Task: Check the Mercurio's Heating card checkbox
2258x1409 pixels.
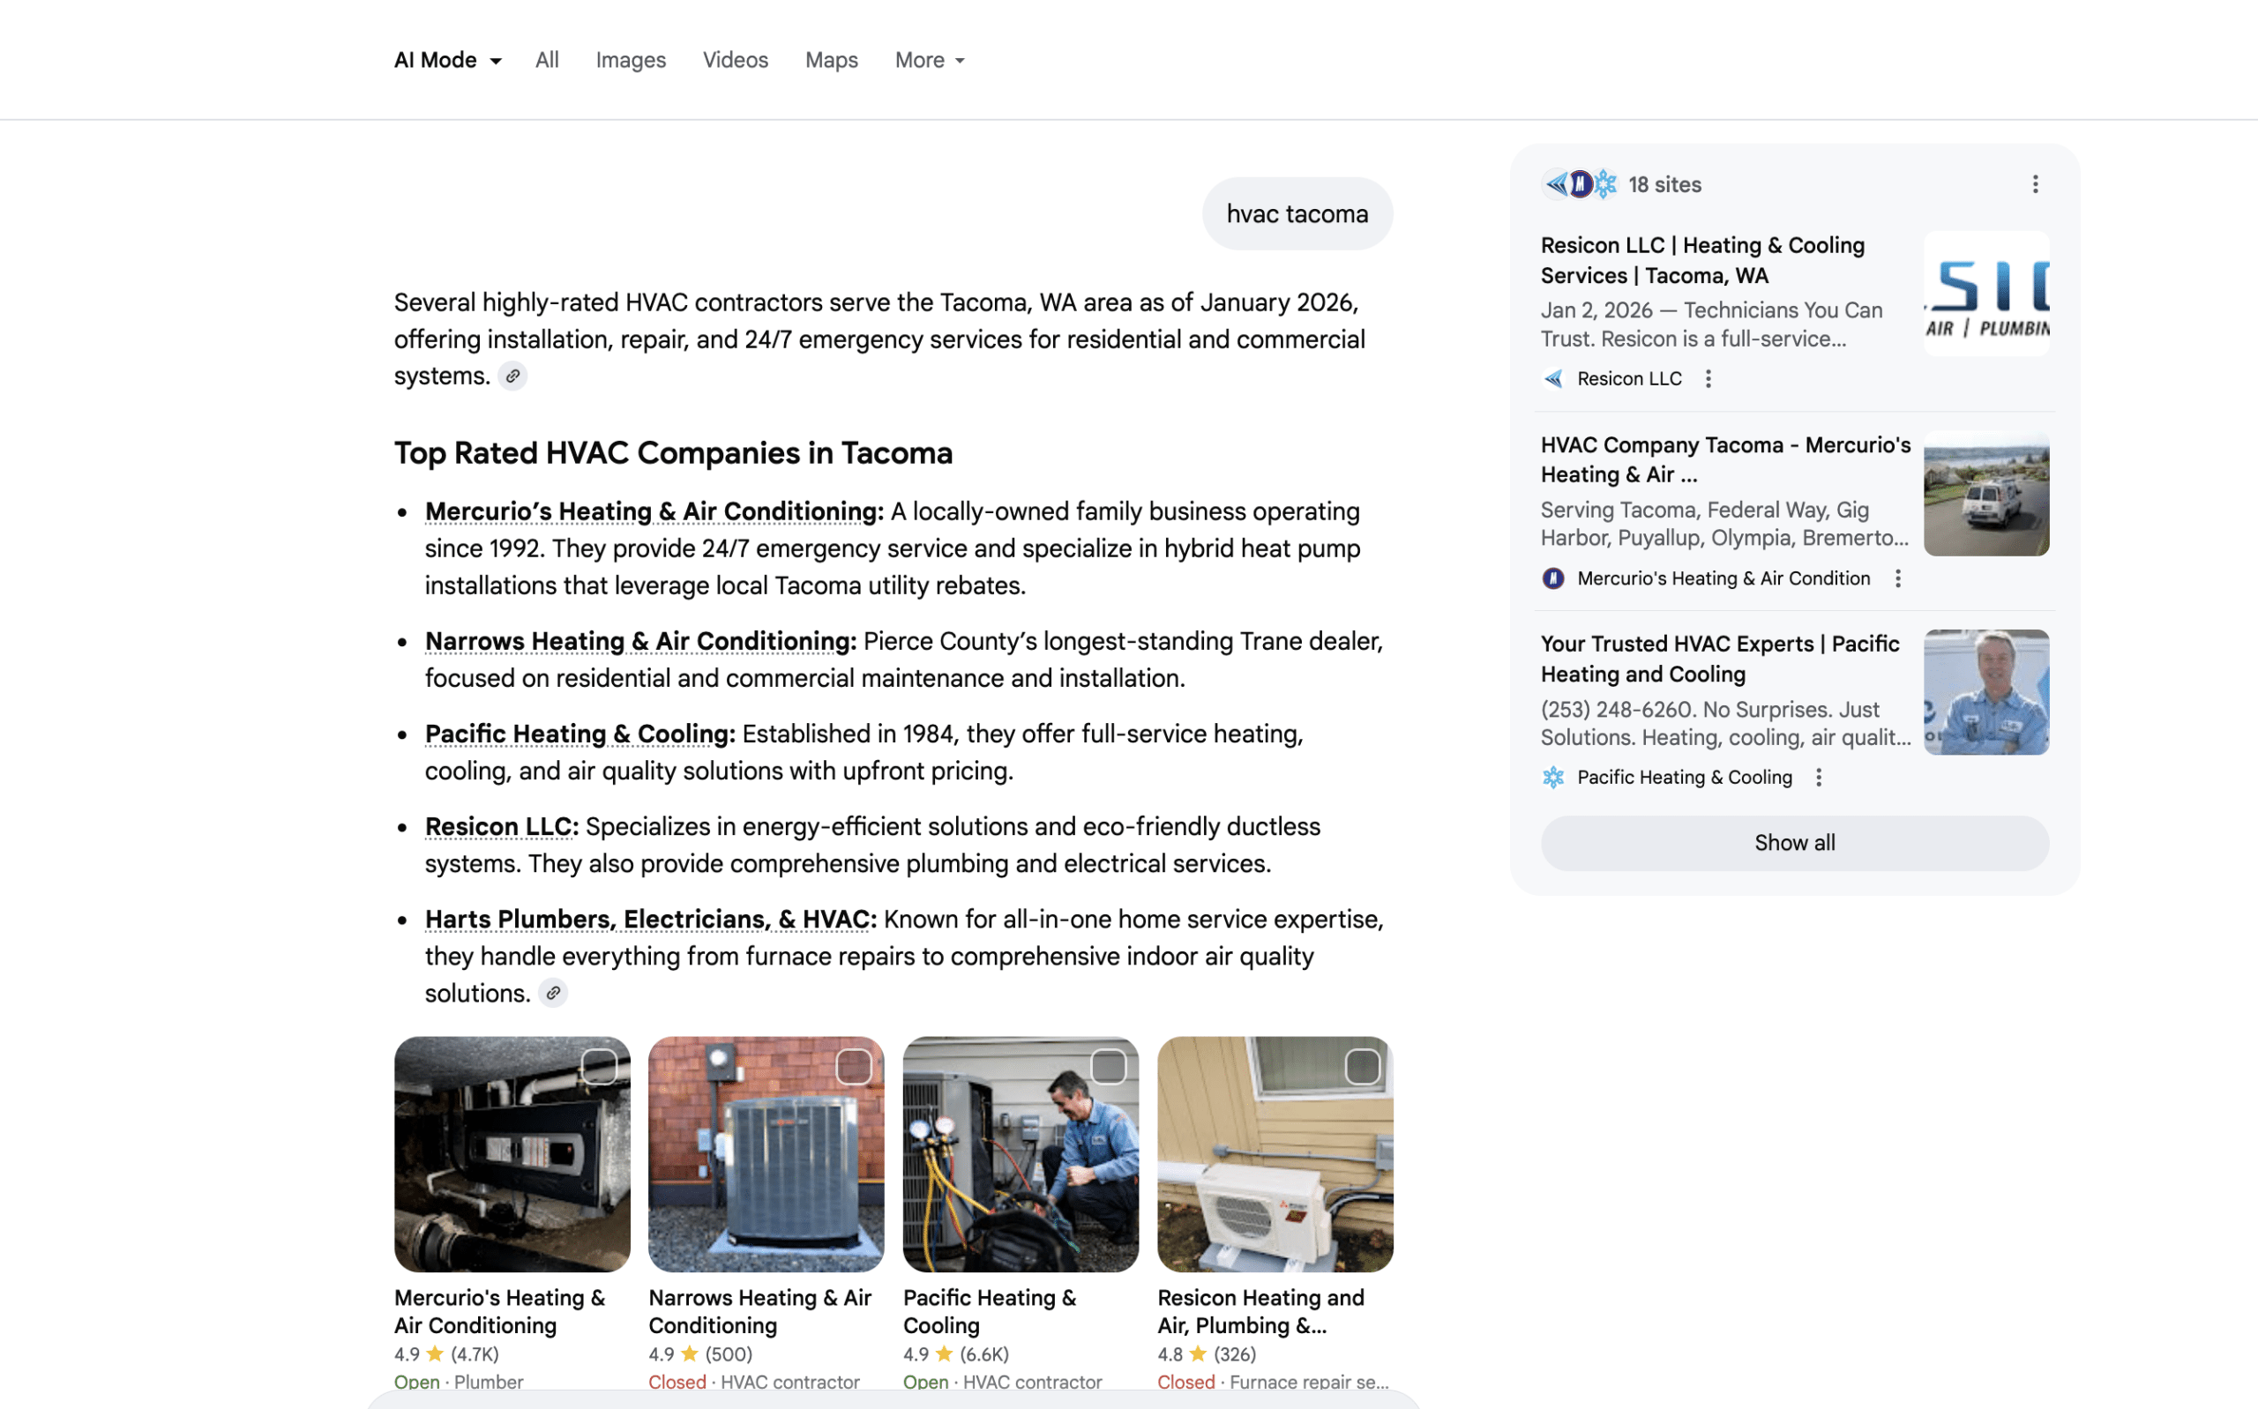Action: coord(598,1067)
